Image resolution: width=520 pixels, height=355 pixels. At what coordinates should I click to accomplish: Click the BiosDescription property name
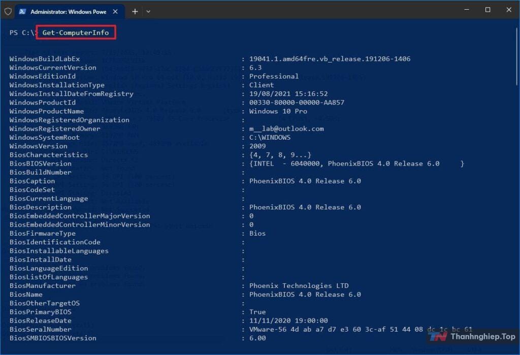(x=41, y=207)
